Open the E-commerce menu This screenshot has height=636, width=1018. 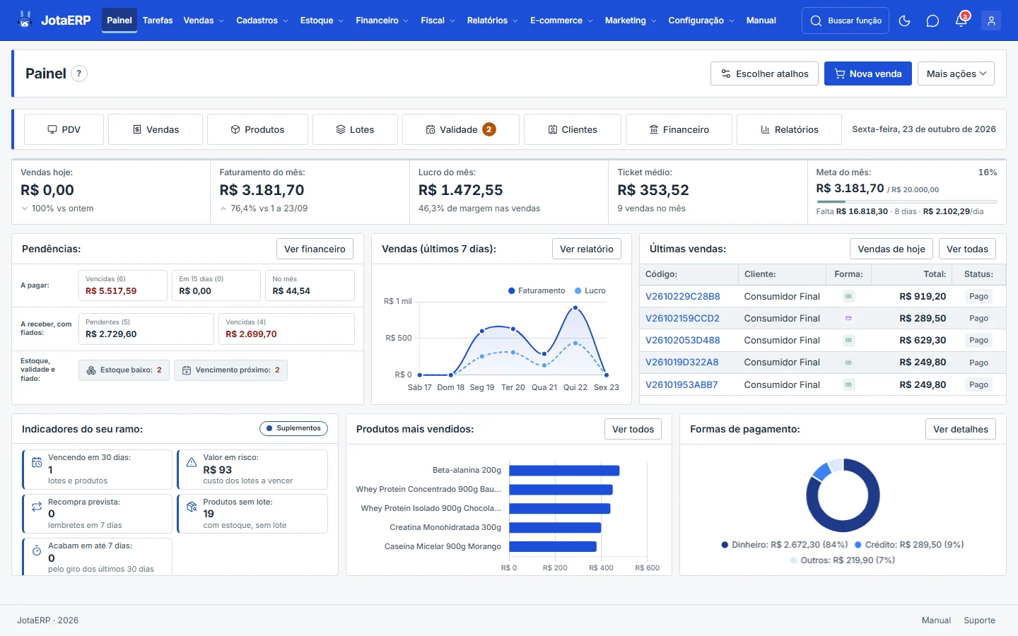click(x=561, y=20)
